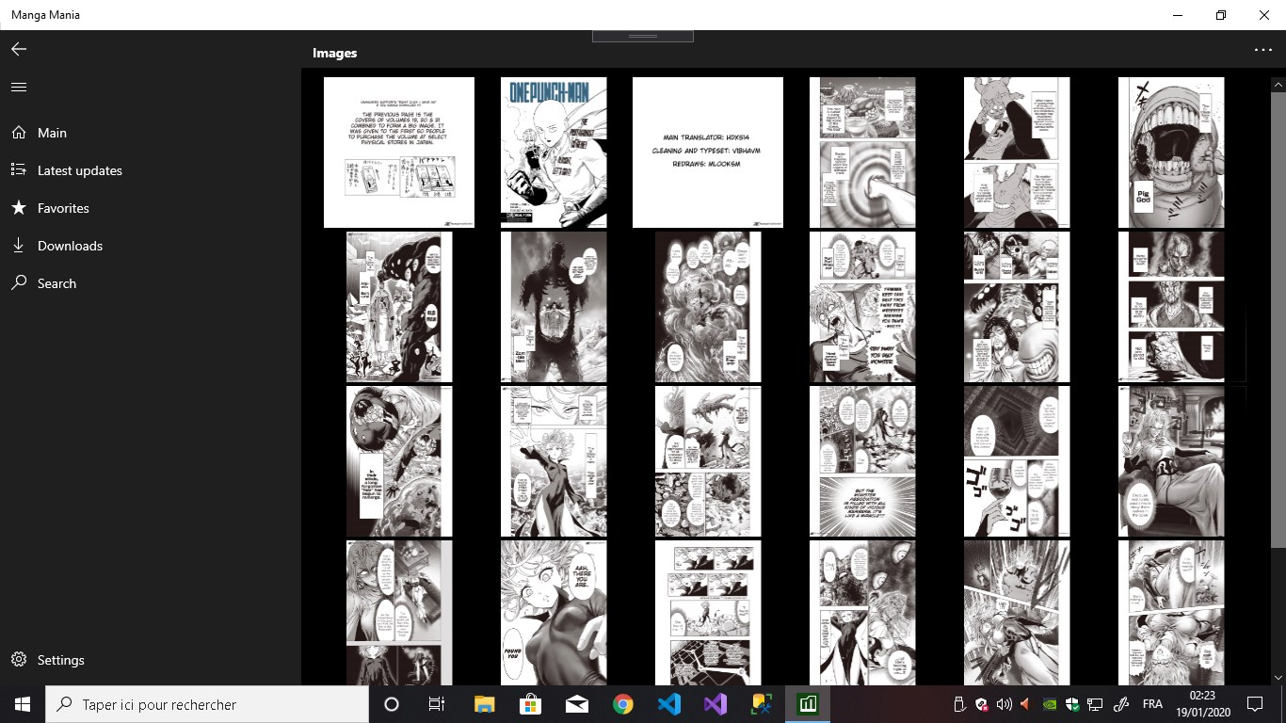Screen dimensions: 1286x723
Task: Click the NVIDIA tray icon
Action: [1050, 704]
